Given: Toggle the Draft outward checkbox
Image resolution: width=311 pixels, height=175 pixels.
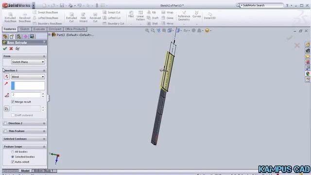Looking at the screenshot, I should click(x=13, y=115).
